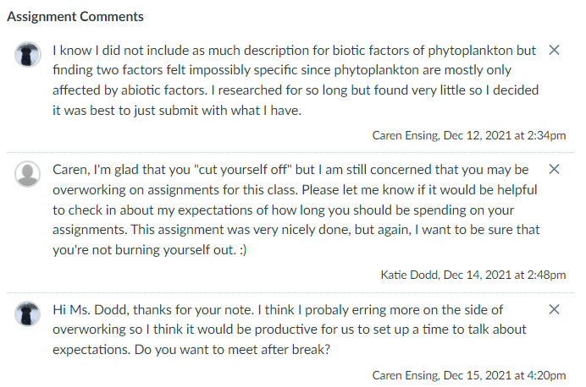Click 'Do you want to meet after break?'

(x=233, y=350)
